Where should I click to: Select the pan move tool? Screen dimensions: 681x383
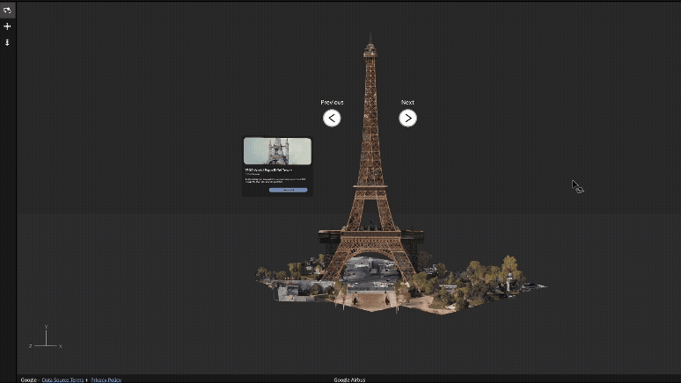click(7, 26)
